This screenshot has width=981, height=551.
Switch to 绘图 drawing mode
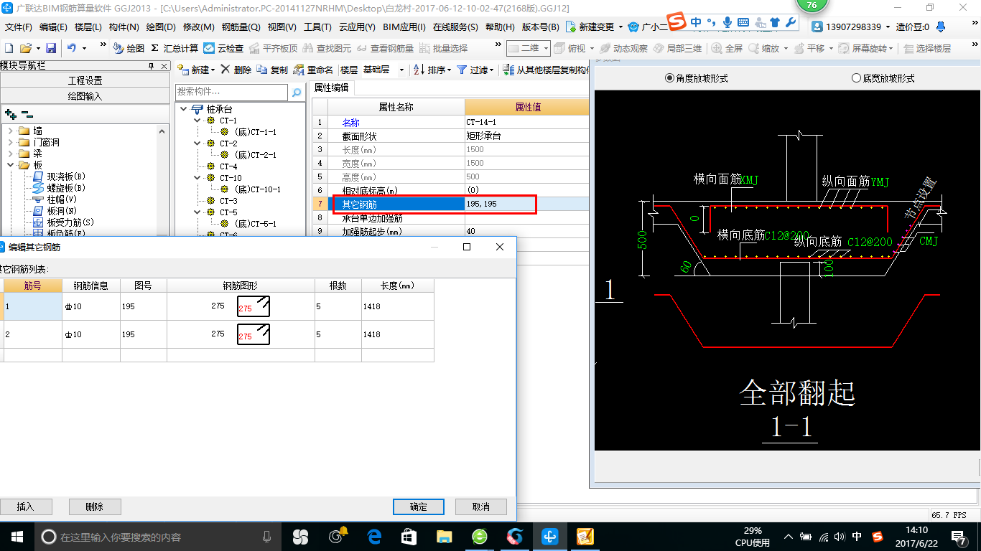click(x=129, y=48)
